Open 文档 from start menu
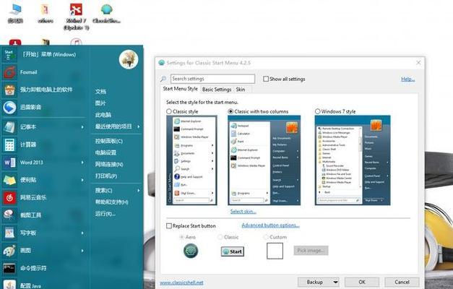 (x=101, y=92)
